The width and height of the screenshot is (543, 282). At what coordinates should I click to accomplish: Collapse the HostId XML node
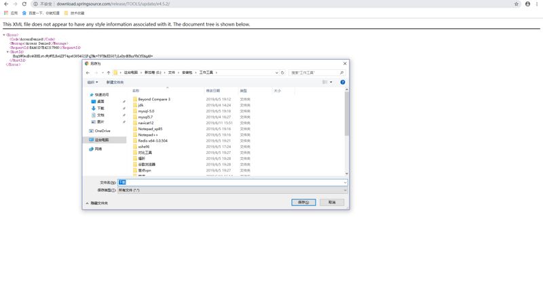pos(7,52)
